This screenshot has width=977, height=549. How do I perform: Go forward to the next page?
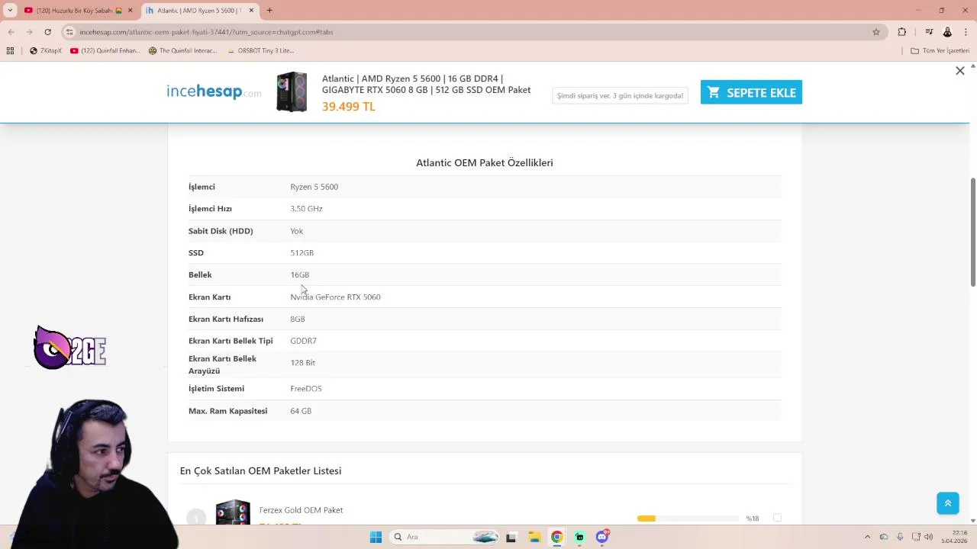[29, 32]
